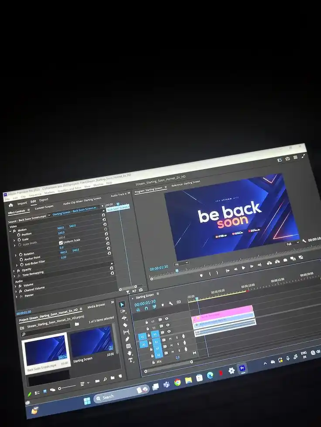Click the Export Frame camera icon
This screenshot has height=427, width=321.
point(285,260)
